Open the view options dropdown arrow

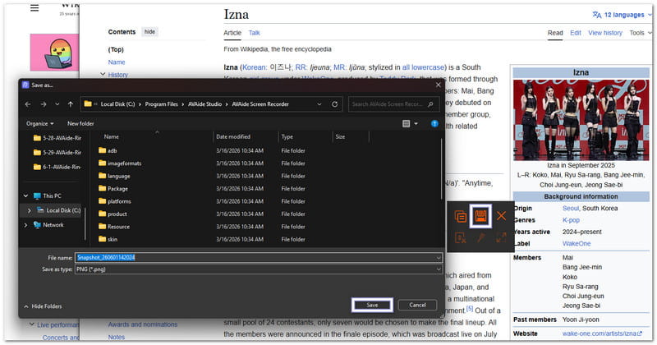pos(416,124)
